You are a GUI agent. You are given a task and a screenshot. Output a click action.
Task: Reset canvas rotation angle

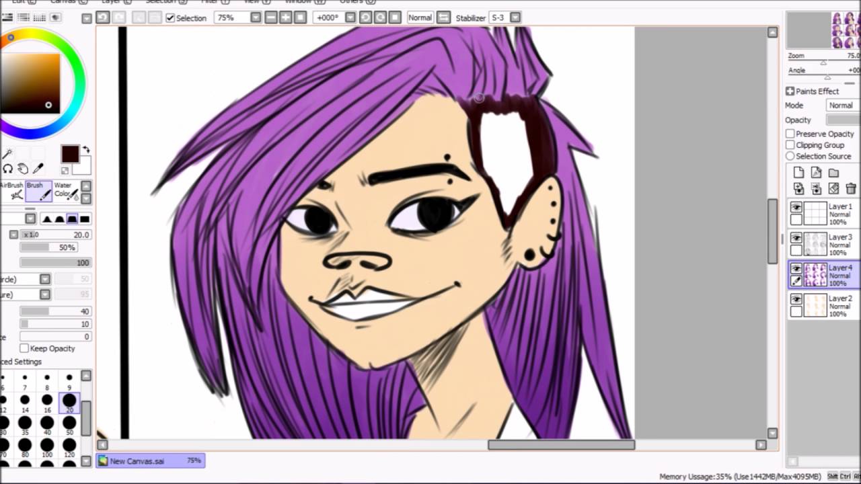(x=395, y=17)
